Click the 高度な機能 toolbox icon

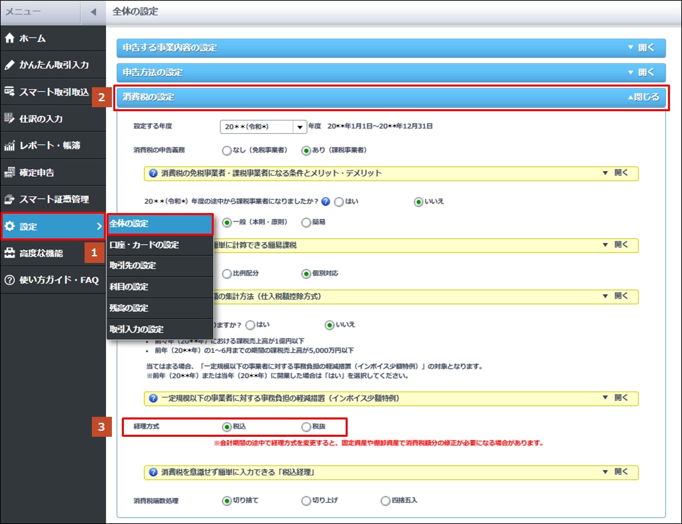[x=9, y=253]
